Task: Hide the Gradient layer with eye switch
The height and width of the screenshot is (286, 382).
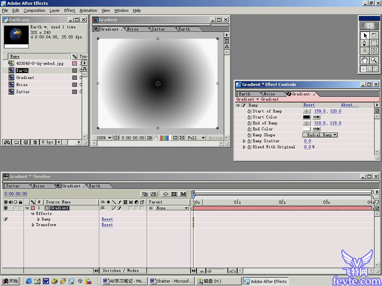Action: [6, 208]
